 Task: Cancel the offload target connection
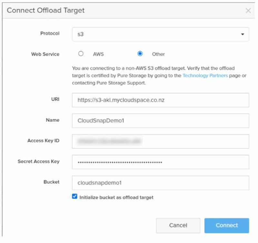178,225
